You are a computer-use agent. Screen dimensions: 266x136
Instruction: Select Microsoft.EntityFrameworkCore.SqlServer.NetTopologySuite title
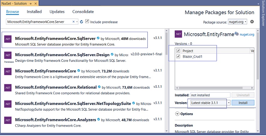tap(73, 104)
